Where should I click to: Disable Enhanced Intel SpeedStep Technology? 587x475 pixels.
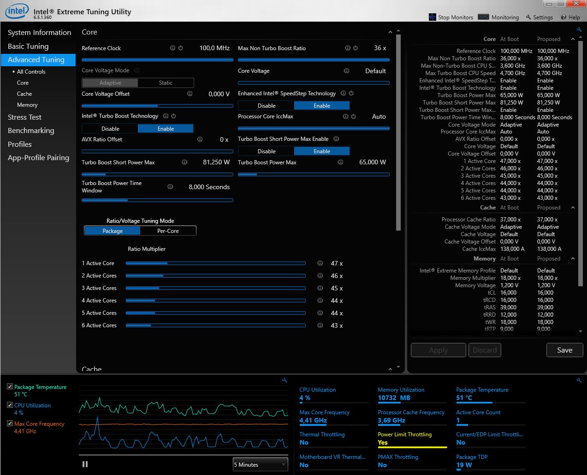point(267,105)
